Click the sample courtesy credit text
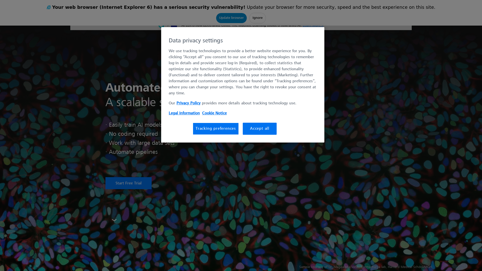Image resolution: width=482 pixels, height=271 pixels. 365,267
